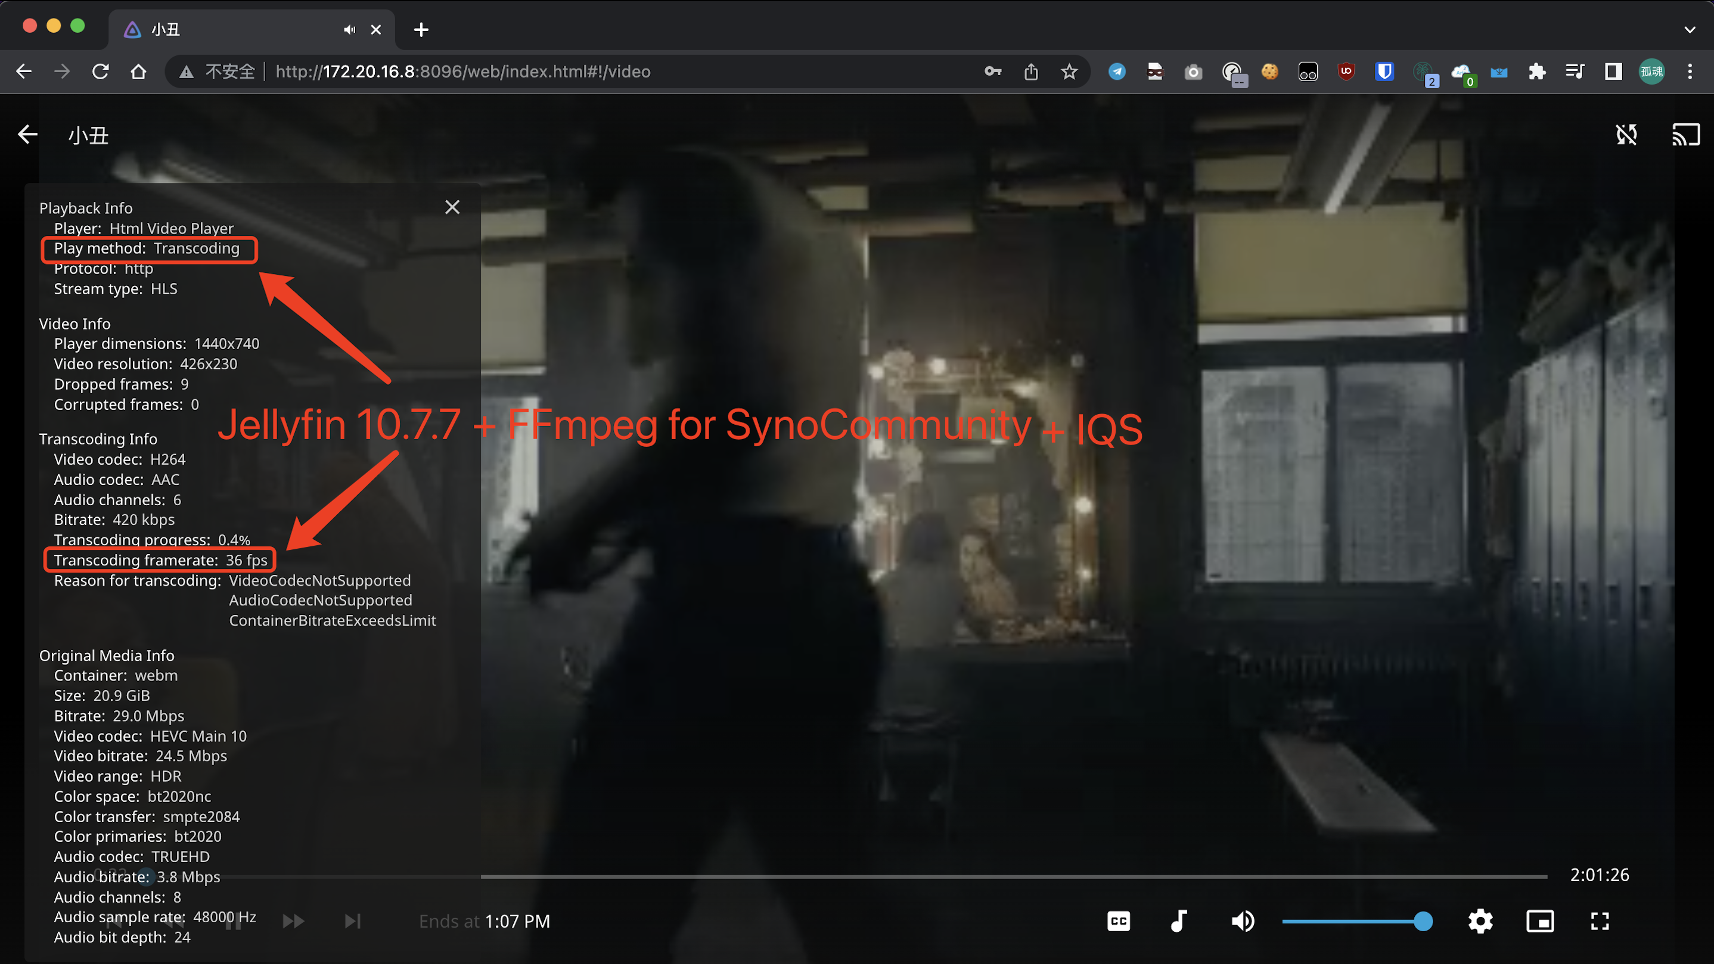Skip to the next episode

click(x=352, y=921)
